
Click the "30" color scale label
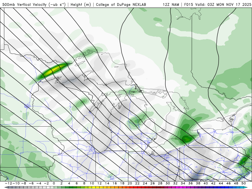pyautogui.click(x=168, y=183)
